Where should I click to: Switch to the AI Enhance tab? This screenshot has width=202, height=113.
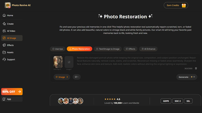coord(148,49)
